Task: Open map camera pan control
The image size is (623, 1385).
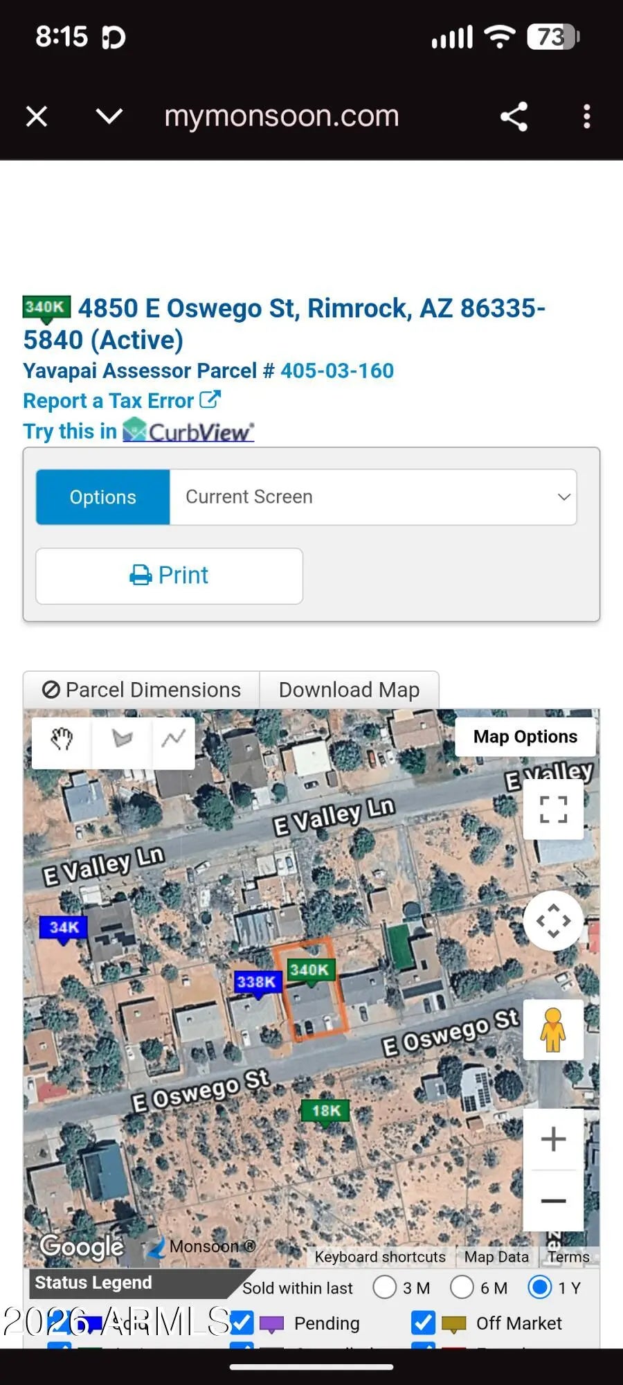Action: tap(553, 921)
